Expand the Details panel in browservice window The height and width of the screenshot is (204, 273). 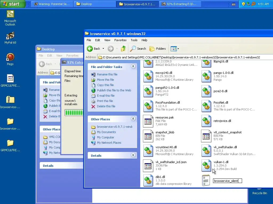[x=133, y=155]
